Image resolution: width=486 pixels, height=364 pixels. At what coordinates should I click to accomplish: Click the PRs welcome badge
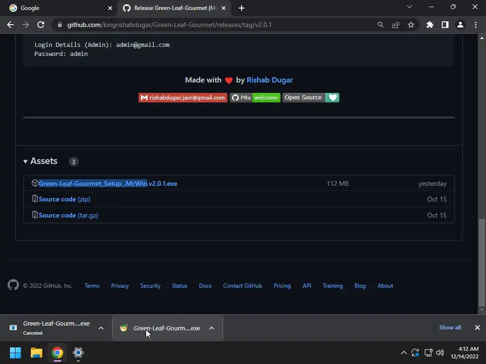255,98
